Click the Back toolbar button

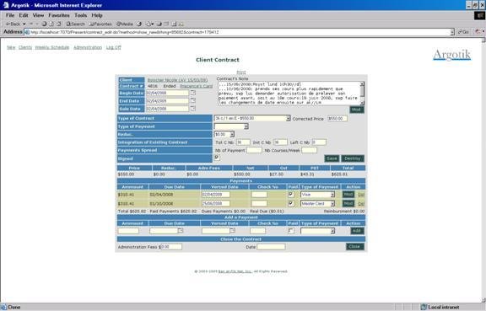(13, 24)
